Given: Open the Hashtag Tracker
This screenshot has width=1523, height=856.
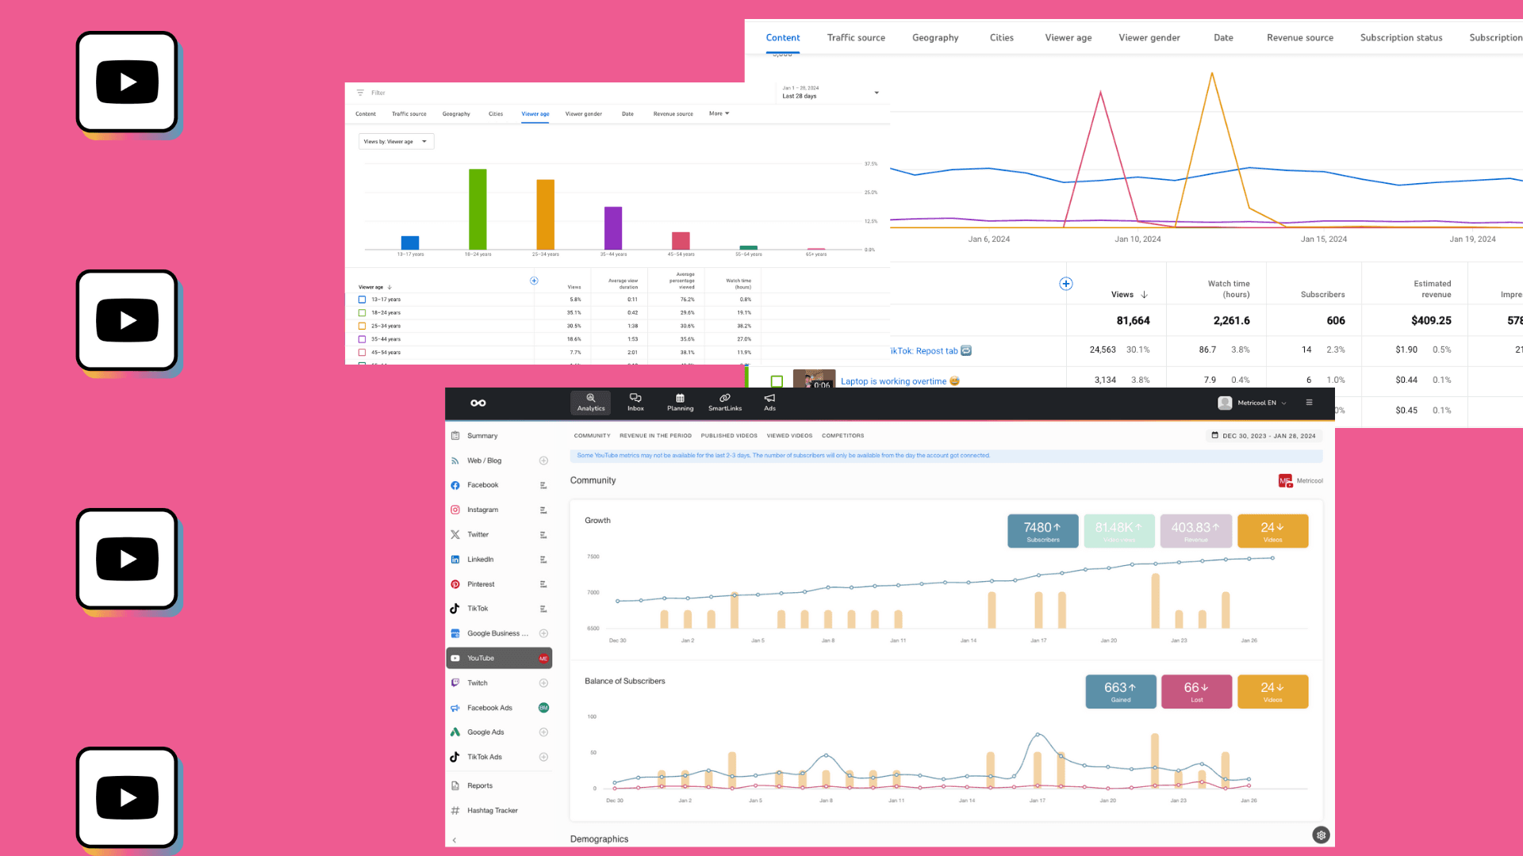Looking at the screenshot, I should click(492, 810).
